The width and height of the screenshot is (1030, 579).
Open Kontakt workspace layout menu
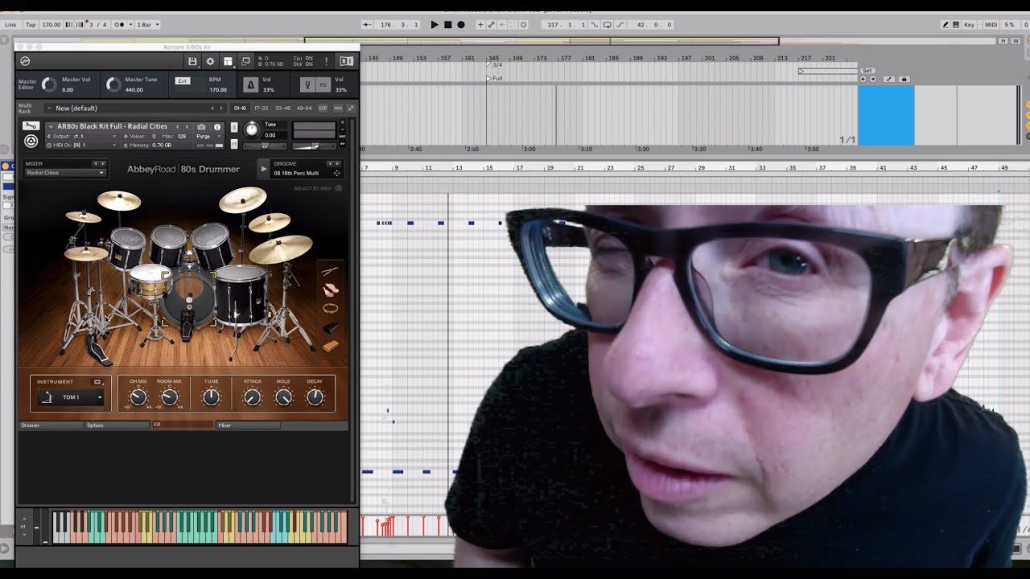tap(228, 61)
